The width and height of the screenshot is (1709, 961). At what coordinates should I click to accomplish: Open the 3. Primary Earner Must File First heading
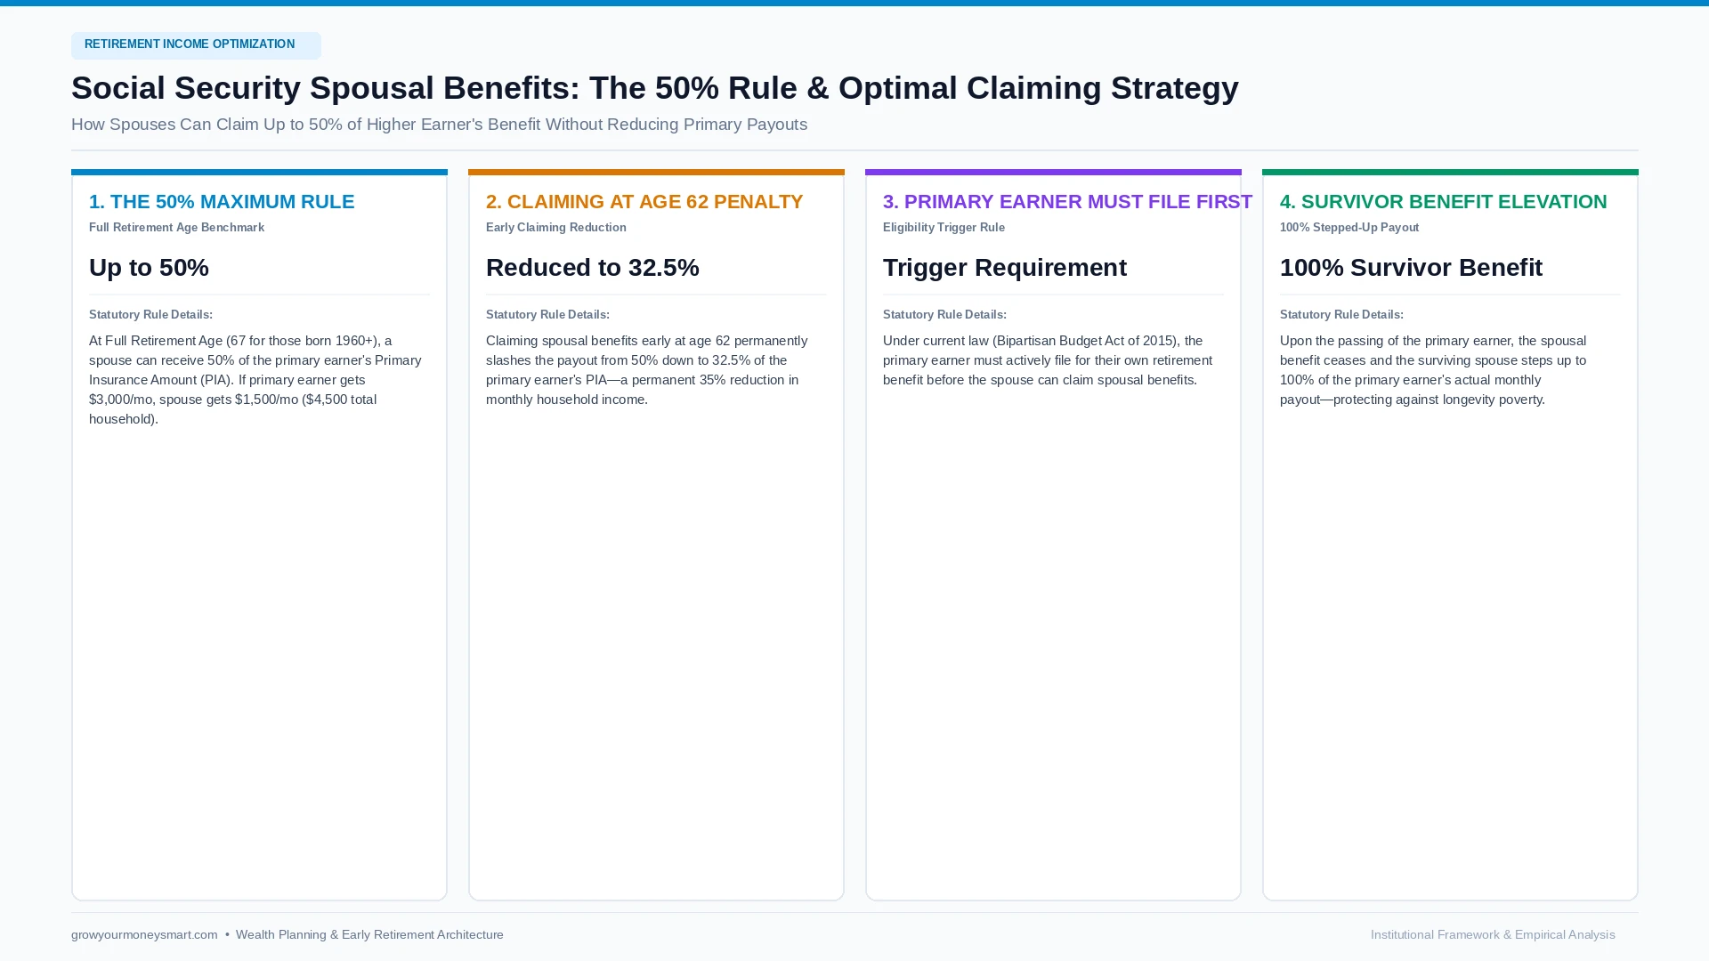click(1067, 202)
